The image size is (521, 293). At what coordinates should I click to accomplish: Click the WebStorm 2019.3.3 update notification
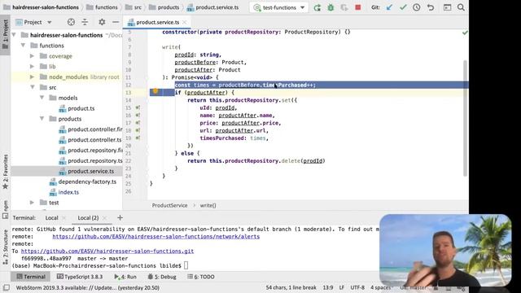click(88, 287)
